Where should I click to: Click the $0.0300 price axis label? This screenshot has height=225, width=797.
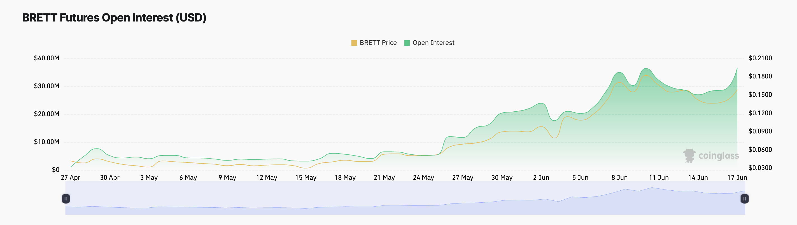coord(760,168)
